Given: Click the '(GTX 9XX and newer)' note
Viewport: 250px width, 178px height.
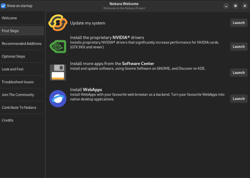Looking at the screenshot, I should tap(87, 47).
